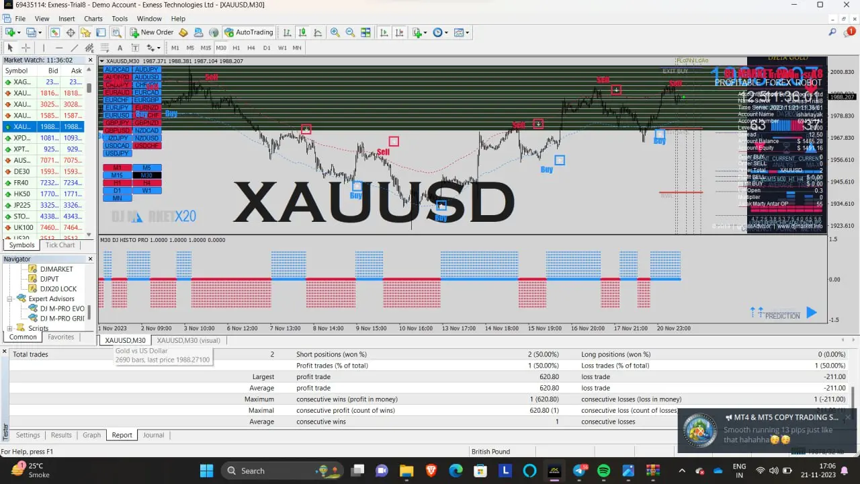
Task: Click the USDJPY button on the chart
Action: point(117,153)
